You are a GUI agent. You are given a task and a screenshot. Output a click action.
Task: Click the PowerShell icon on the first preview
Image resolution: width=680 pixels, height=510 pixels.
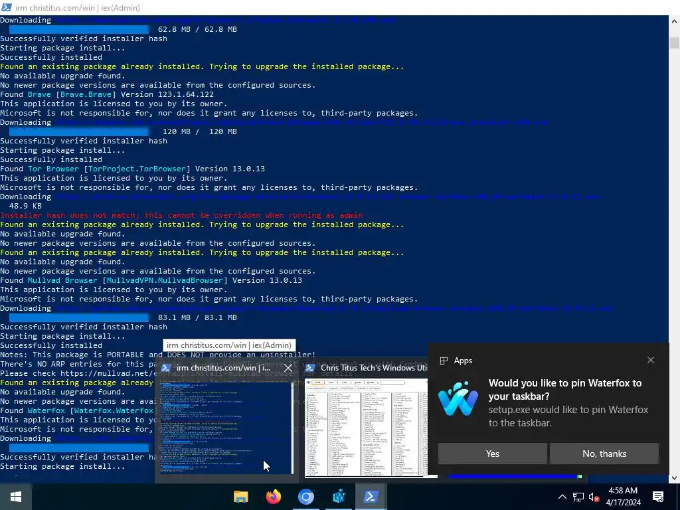coord(165,368)
